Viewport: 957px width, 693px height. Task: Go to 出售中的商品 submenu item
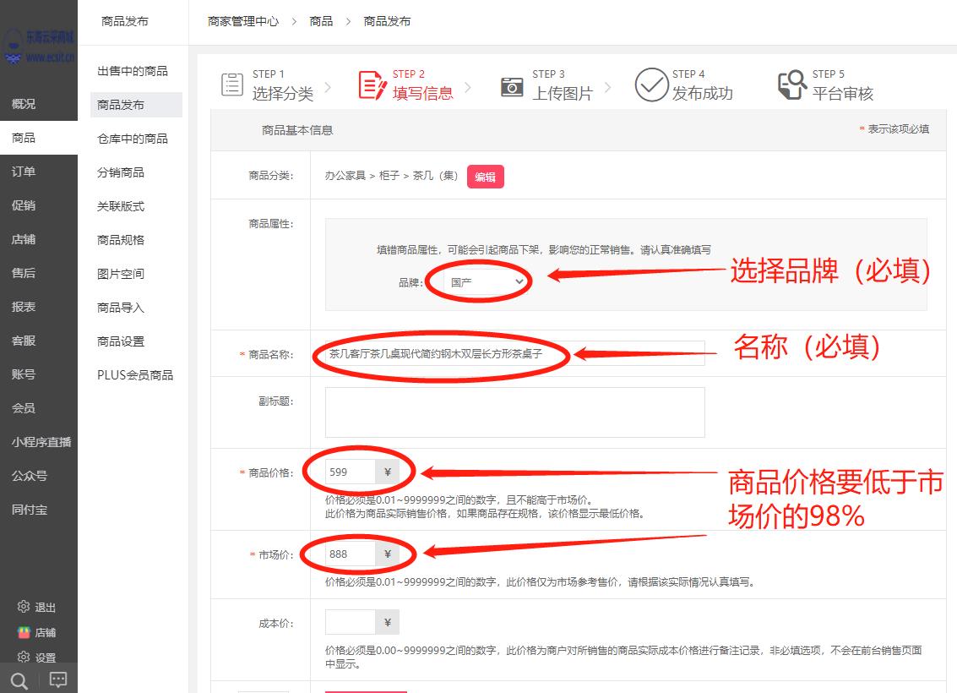click(x=133, y=71)
